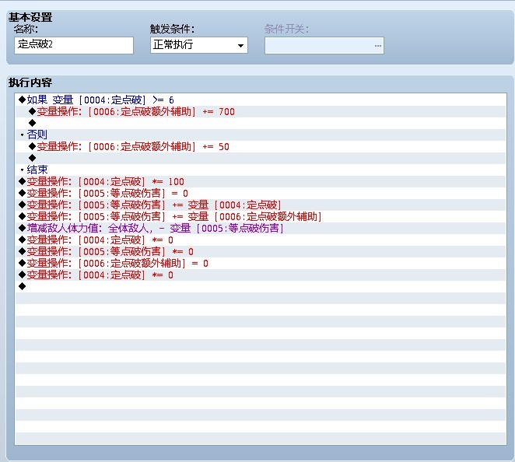Image resolution: width=515 pixels, height=462 pixels.
Task: Select line adding 变量 [0006:定点破额外辅助] to 等点破伤害
Action: pyautogui.click(x=260, y=216)
